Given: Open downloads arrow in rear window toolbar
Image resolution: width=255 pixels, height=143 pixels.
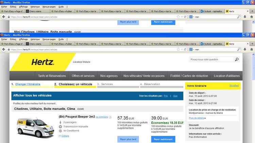Looking at the screenshot, I should pos(245,17).
